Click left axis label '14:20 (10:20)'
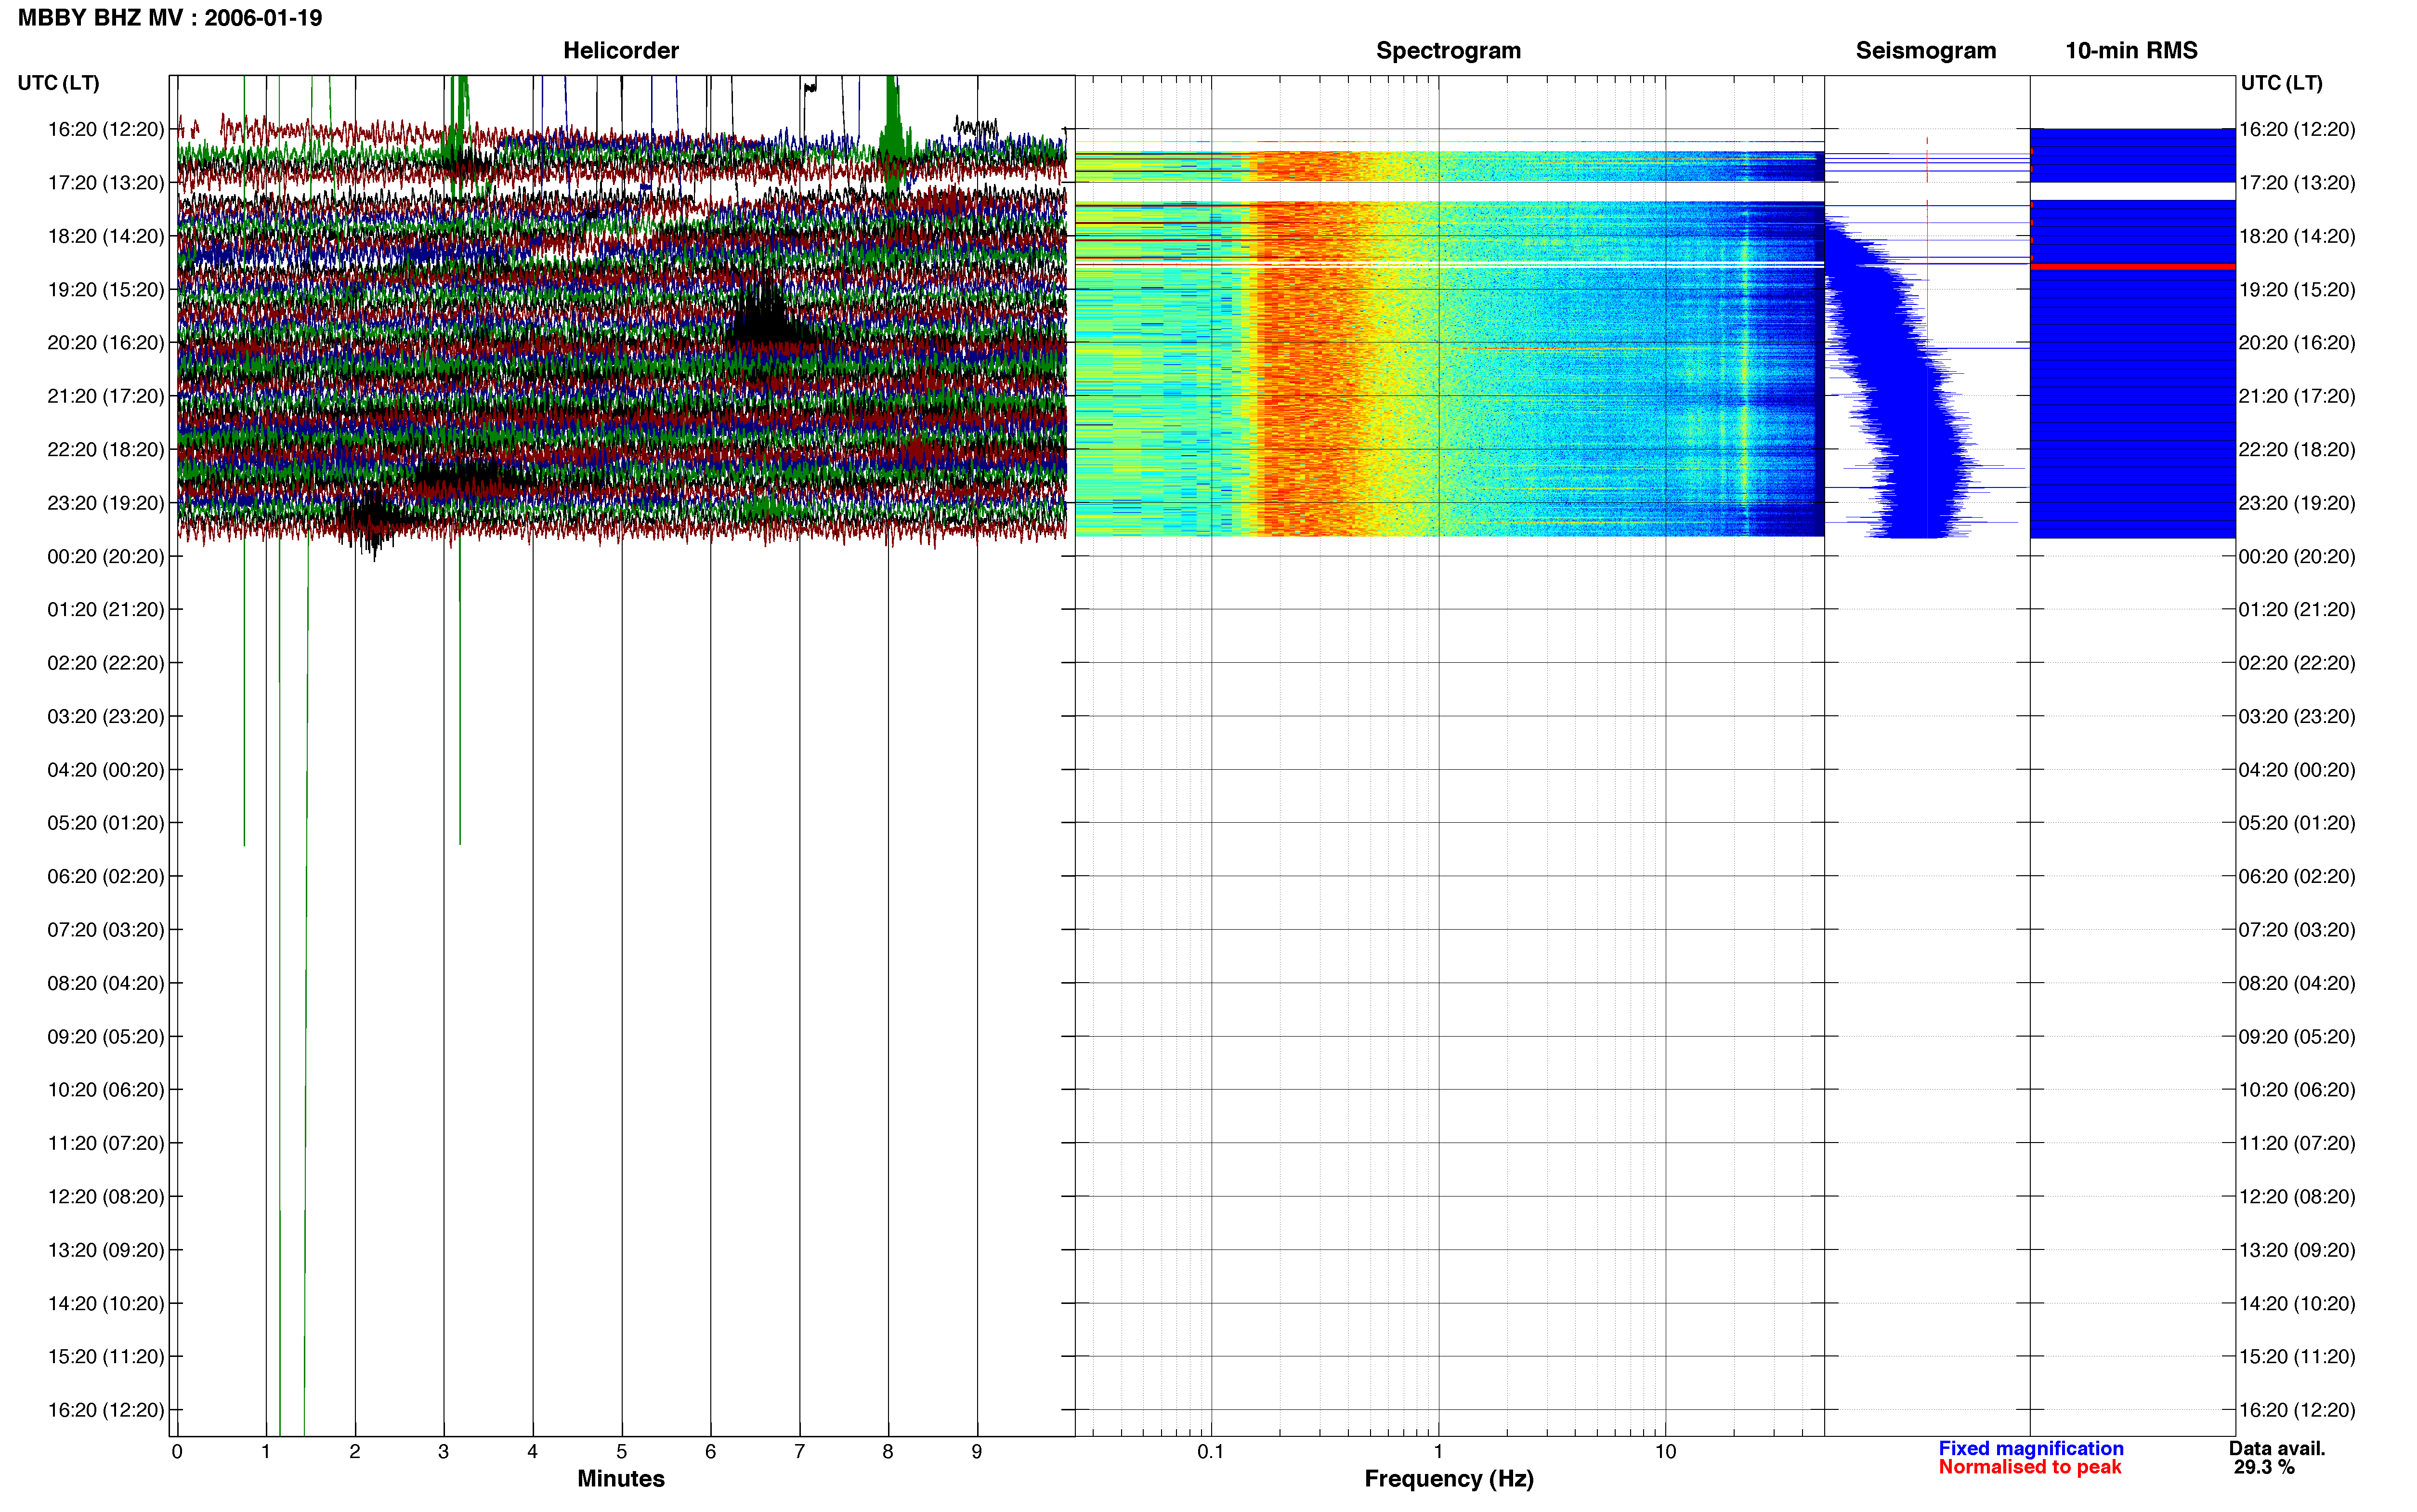The height and width of the screenshot is (1512, 2417). (x=106, y=1303)
